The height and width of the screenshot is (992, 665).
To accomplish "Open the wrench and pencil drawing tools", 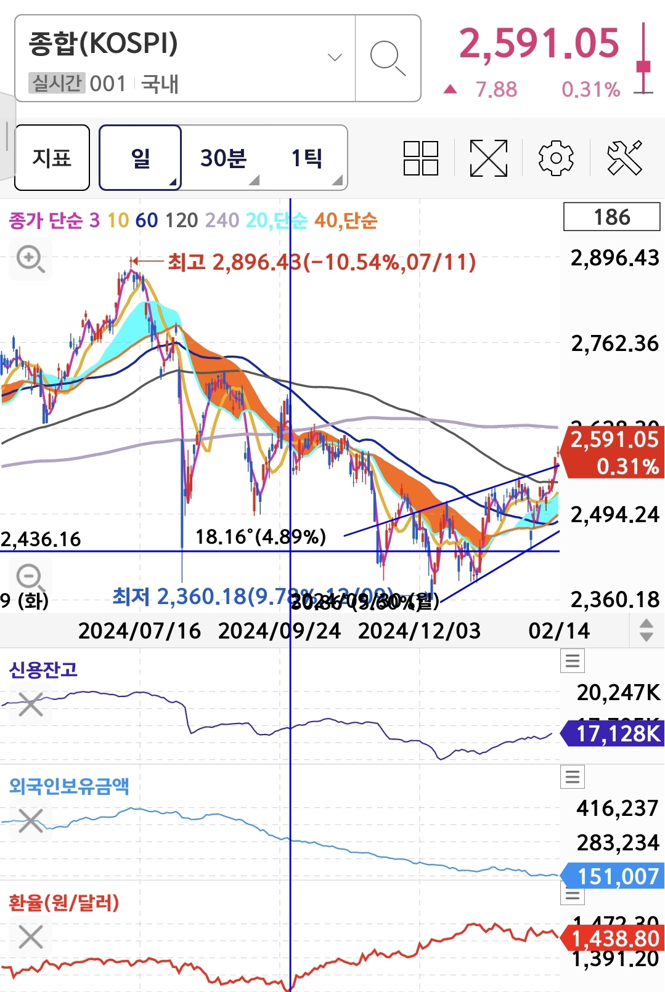I will coord(624,158).
